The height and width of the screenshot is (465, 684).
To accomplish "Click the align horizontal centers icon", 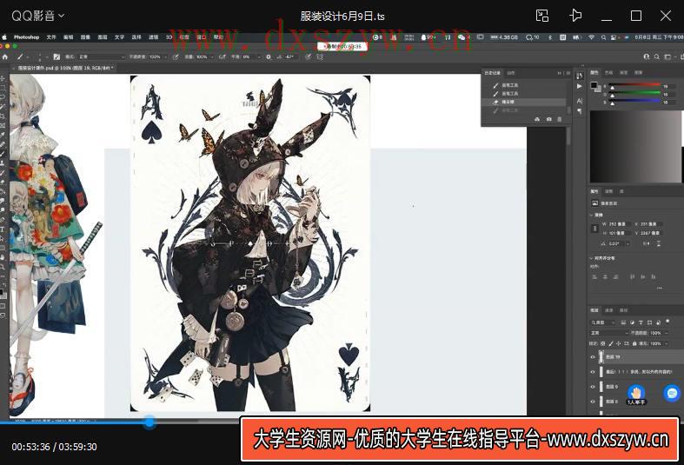I will pos(605,276).
